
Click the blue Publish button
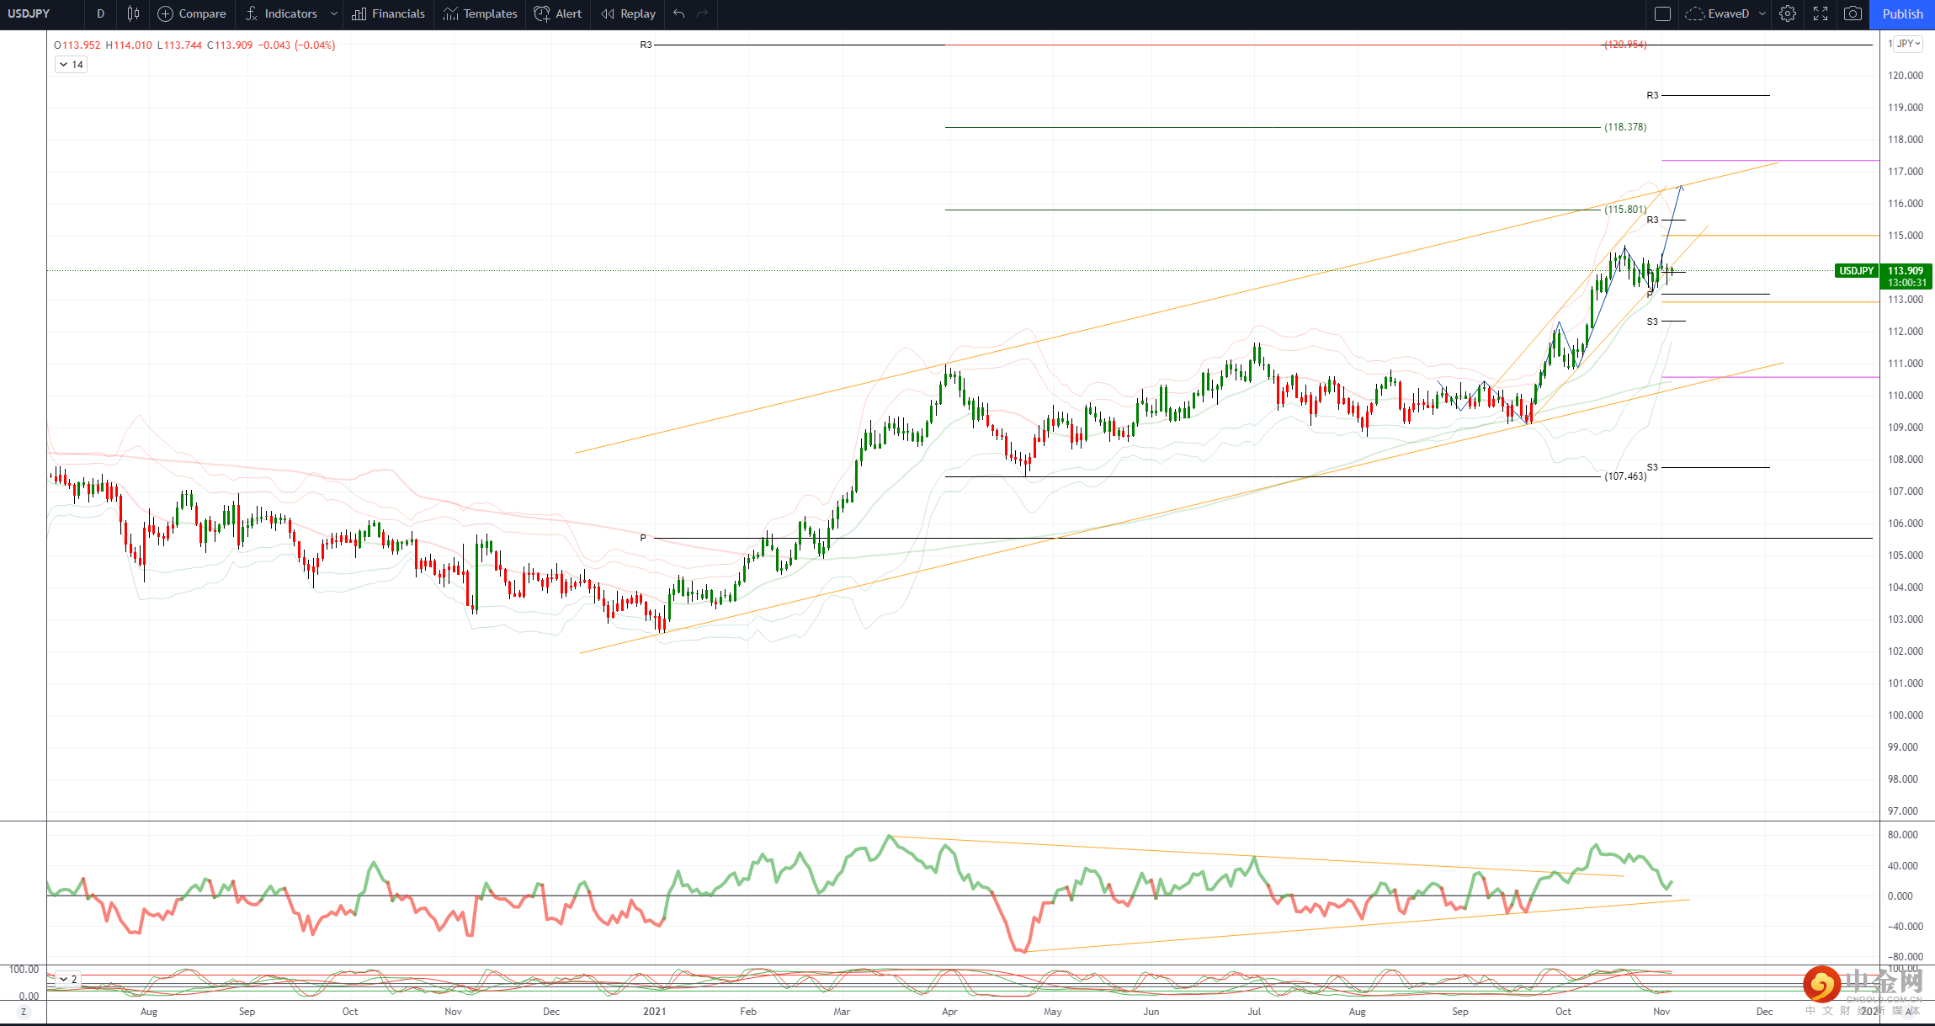coord(1902,13)
